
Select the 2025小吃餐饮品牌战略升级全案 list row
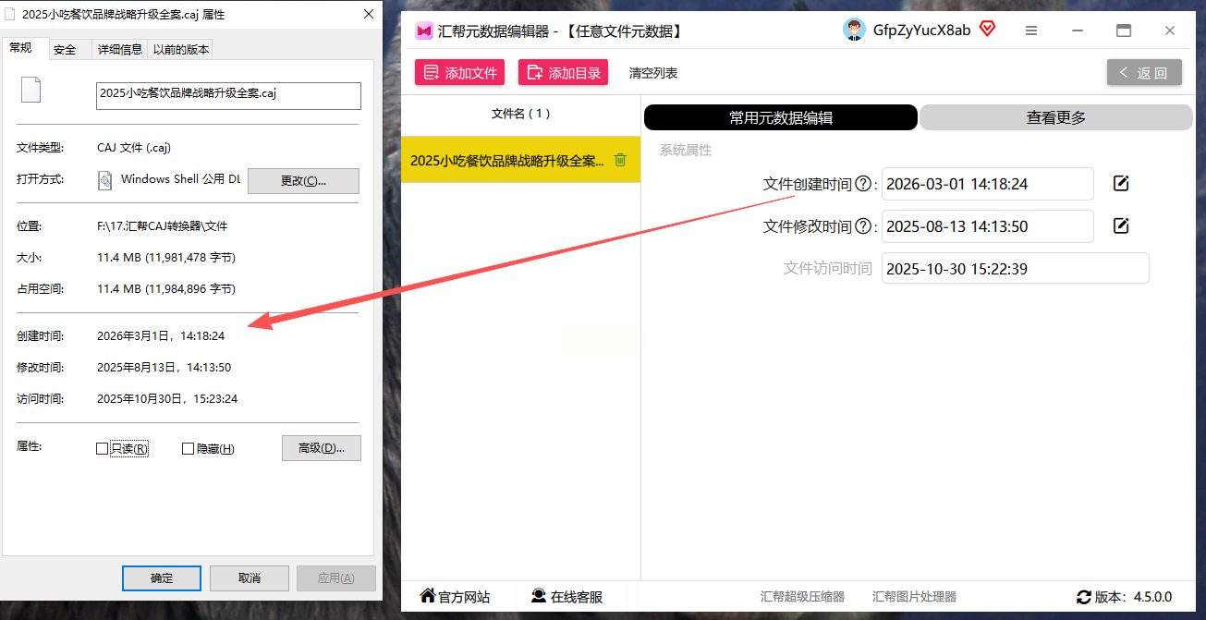coord(521,160)
